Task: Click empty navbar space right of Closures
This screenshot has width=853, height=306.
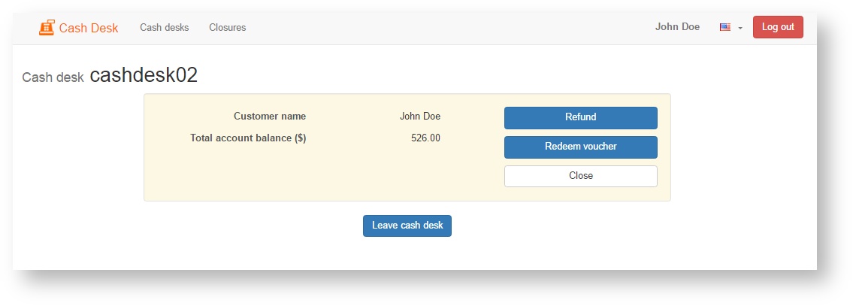Action: tap(451, 28)
